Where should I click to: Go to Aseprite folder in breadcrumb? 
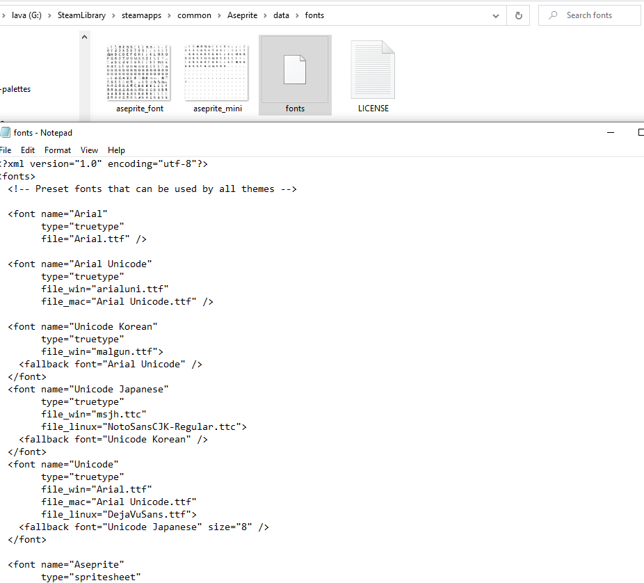(242, 15)
